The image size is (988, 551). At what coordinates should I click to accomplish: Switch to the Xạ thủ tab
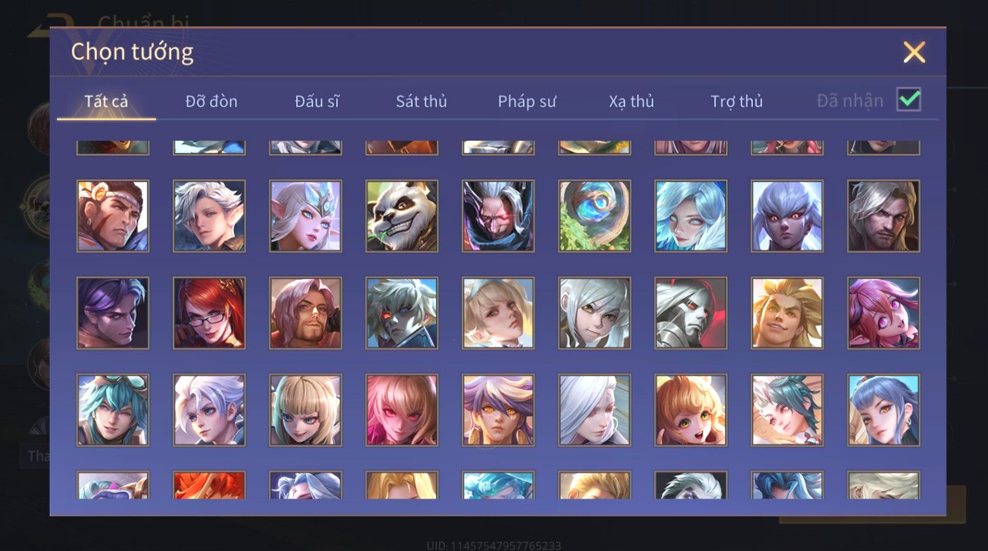(x=632, y=101)
